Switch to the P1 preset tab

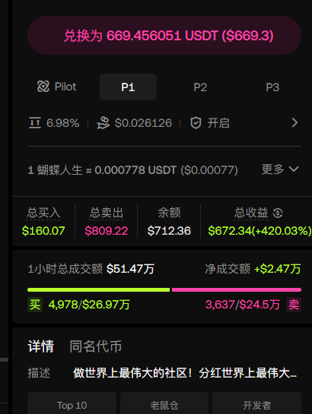click(x=129, y=87)
